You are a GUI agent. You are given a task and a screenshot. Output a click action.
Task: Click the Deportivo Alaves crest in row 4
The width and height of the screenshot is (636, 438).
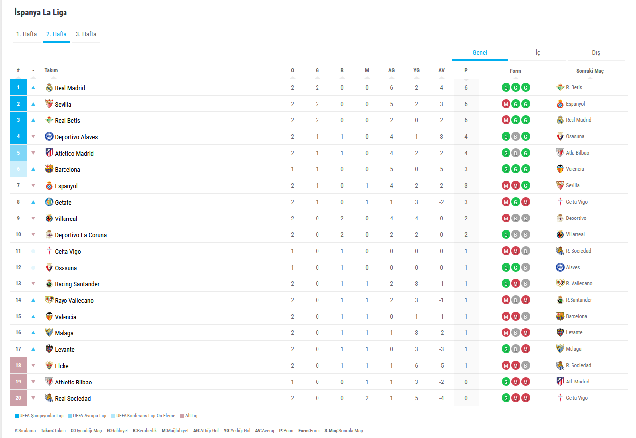coord(49,137)
